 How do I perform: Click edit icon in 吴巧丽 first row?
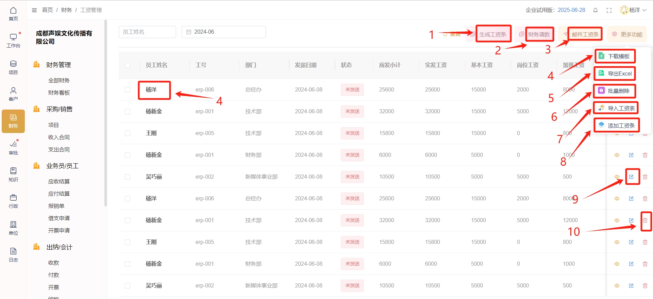[631, 177]
